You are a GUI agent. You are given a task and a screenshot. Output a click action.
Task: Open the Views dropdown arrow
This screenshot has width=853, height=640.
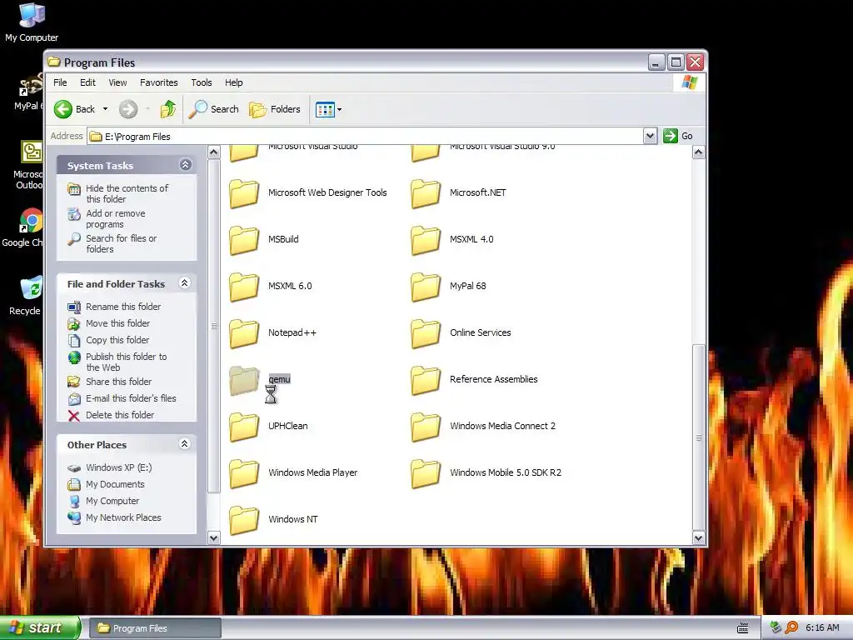click(x=340, y=109)
